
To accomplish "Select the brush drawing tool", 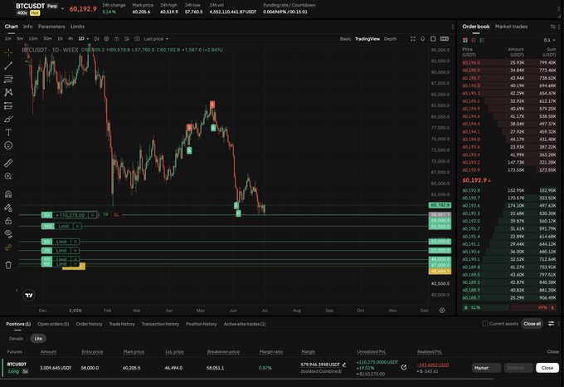I will point(8,119).
